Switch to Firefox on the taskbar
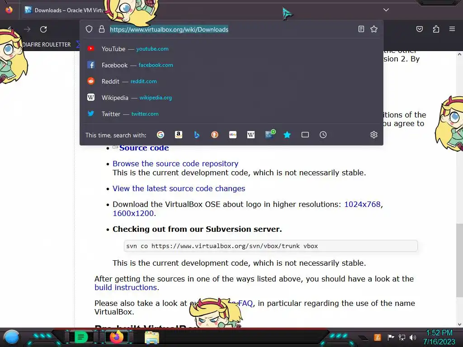The width and height of the screenshot is (463, 347). click(x=116, y=337)
